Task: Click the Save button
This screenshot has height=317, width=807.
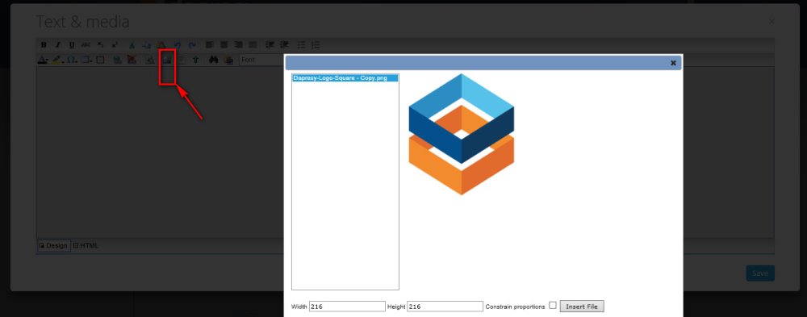Action: (x=760, y=273)
